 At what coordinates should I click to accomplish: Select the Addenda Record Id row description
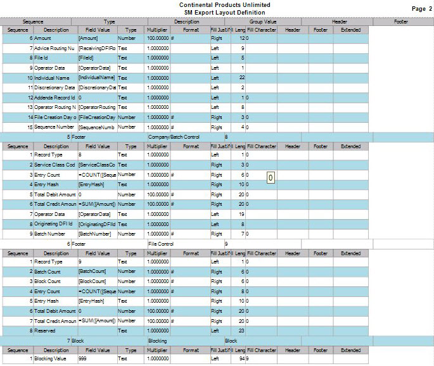pyautogui.click(x=55, y=98)
